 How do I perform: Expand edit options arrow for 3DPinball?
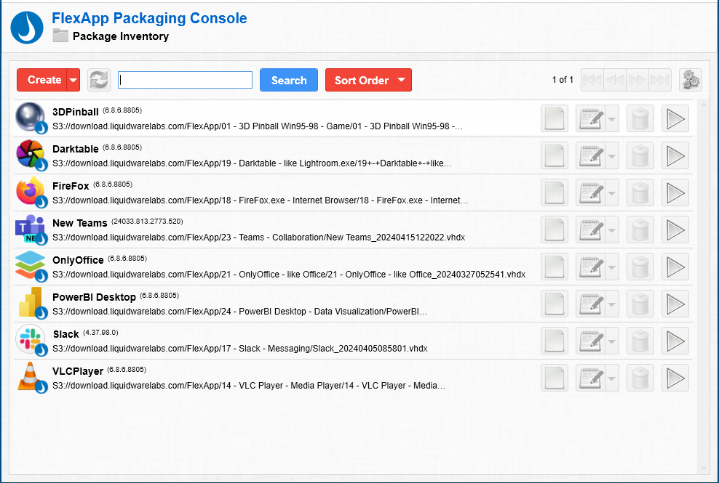click(x=613, y=118)
